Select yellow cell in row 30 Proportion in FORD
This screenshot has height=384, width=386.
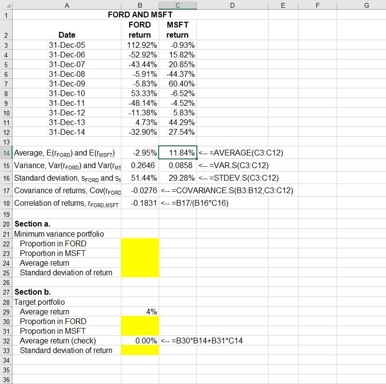tap(140, 321)
